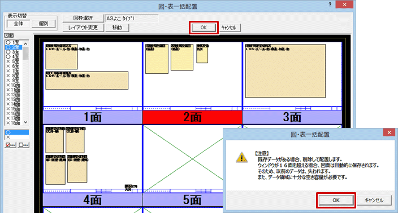This screenshot has width=398, height=213.
Task: Select the red 2面 sheet label
Action: click(192, 117)
